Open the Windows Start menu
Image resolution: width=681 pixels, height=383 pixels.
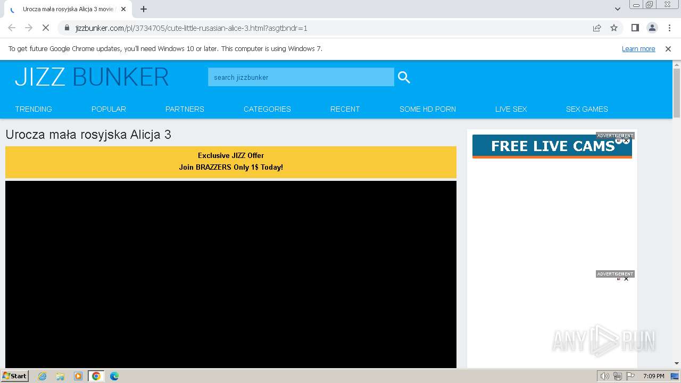pyautogui.click(x=15, y=376)
